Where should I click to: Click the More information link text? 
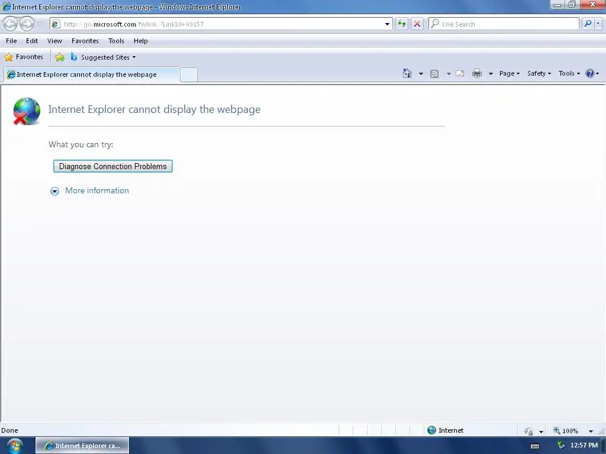(x=97, y=191)
